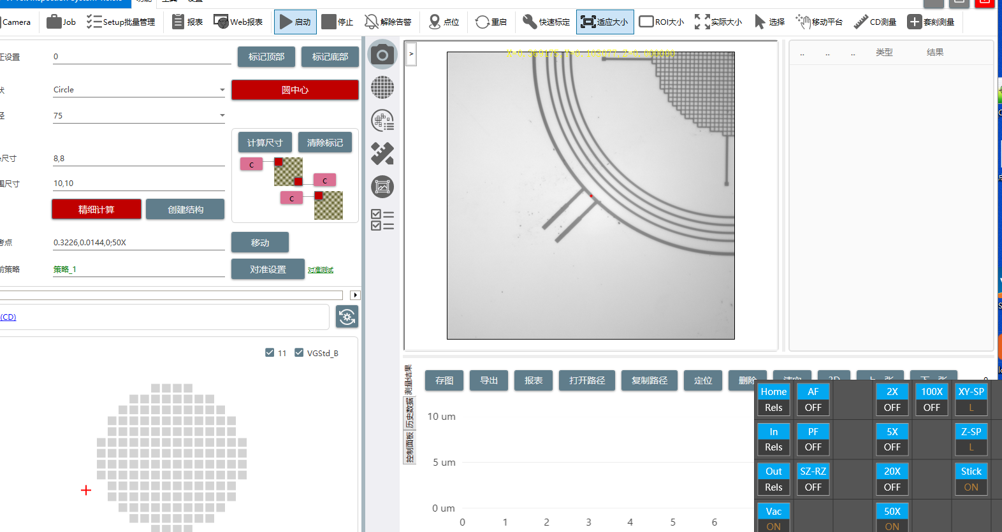Switch to 实际大小 actual size view
1002x532 pixels.
pyautogui.click(x=718, y=22)
